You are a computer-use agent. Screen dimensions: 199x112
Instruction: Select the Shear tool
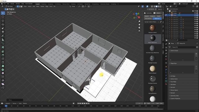click(3, 84)
